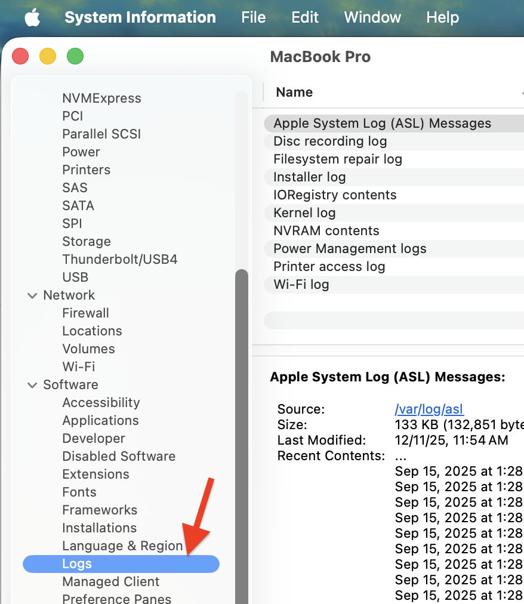Click the sidebar vertical scrollbar

[242, 437]
